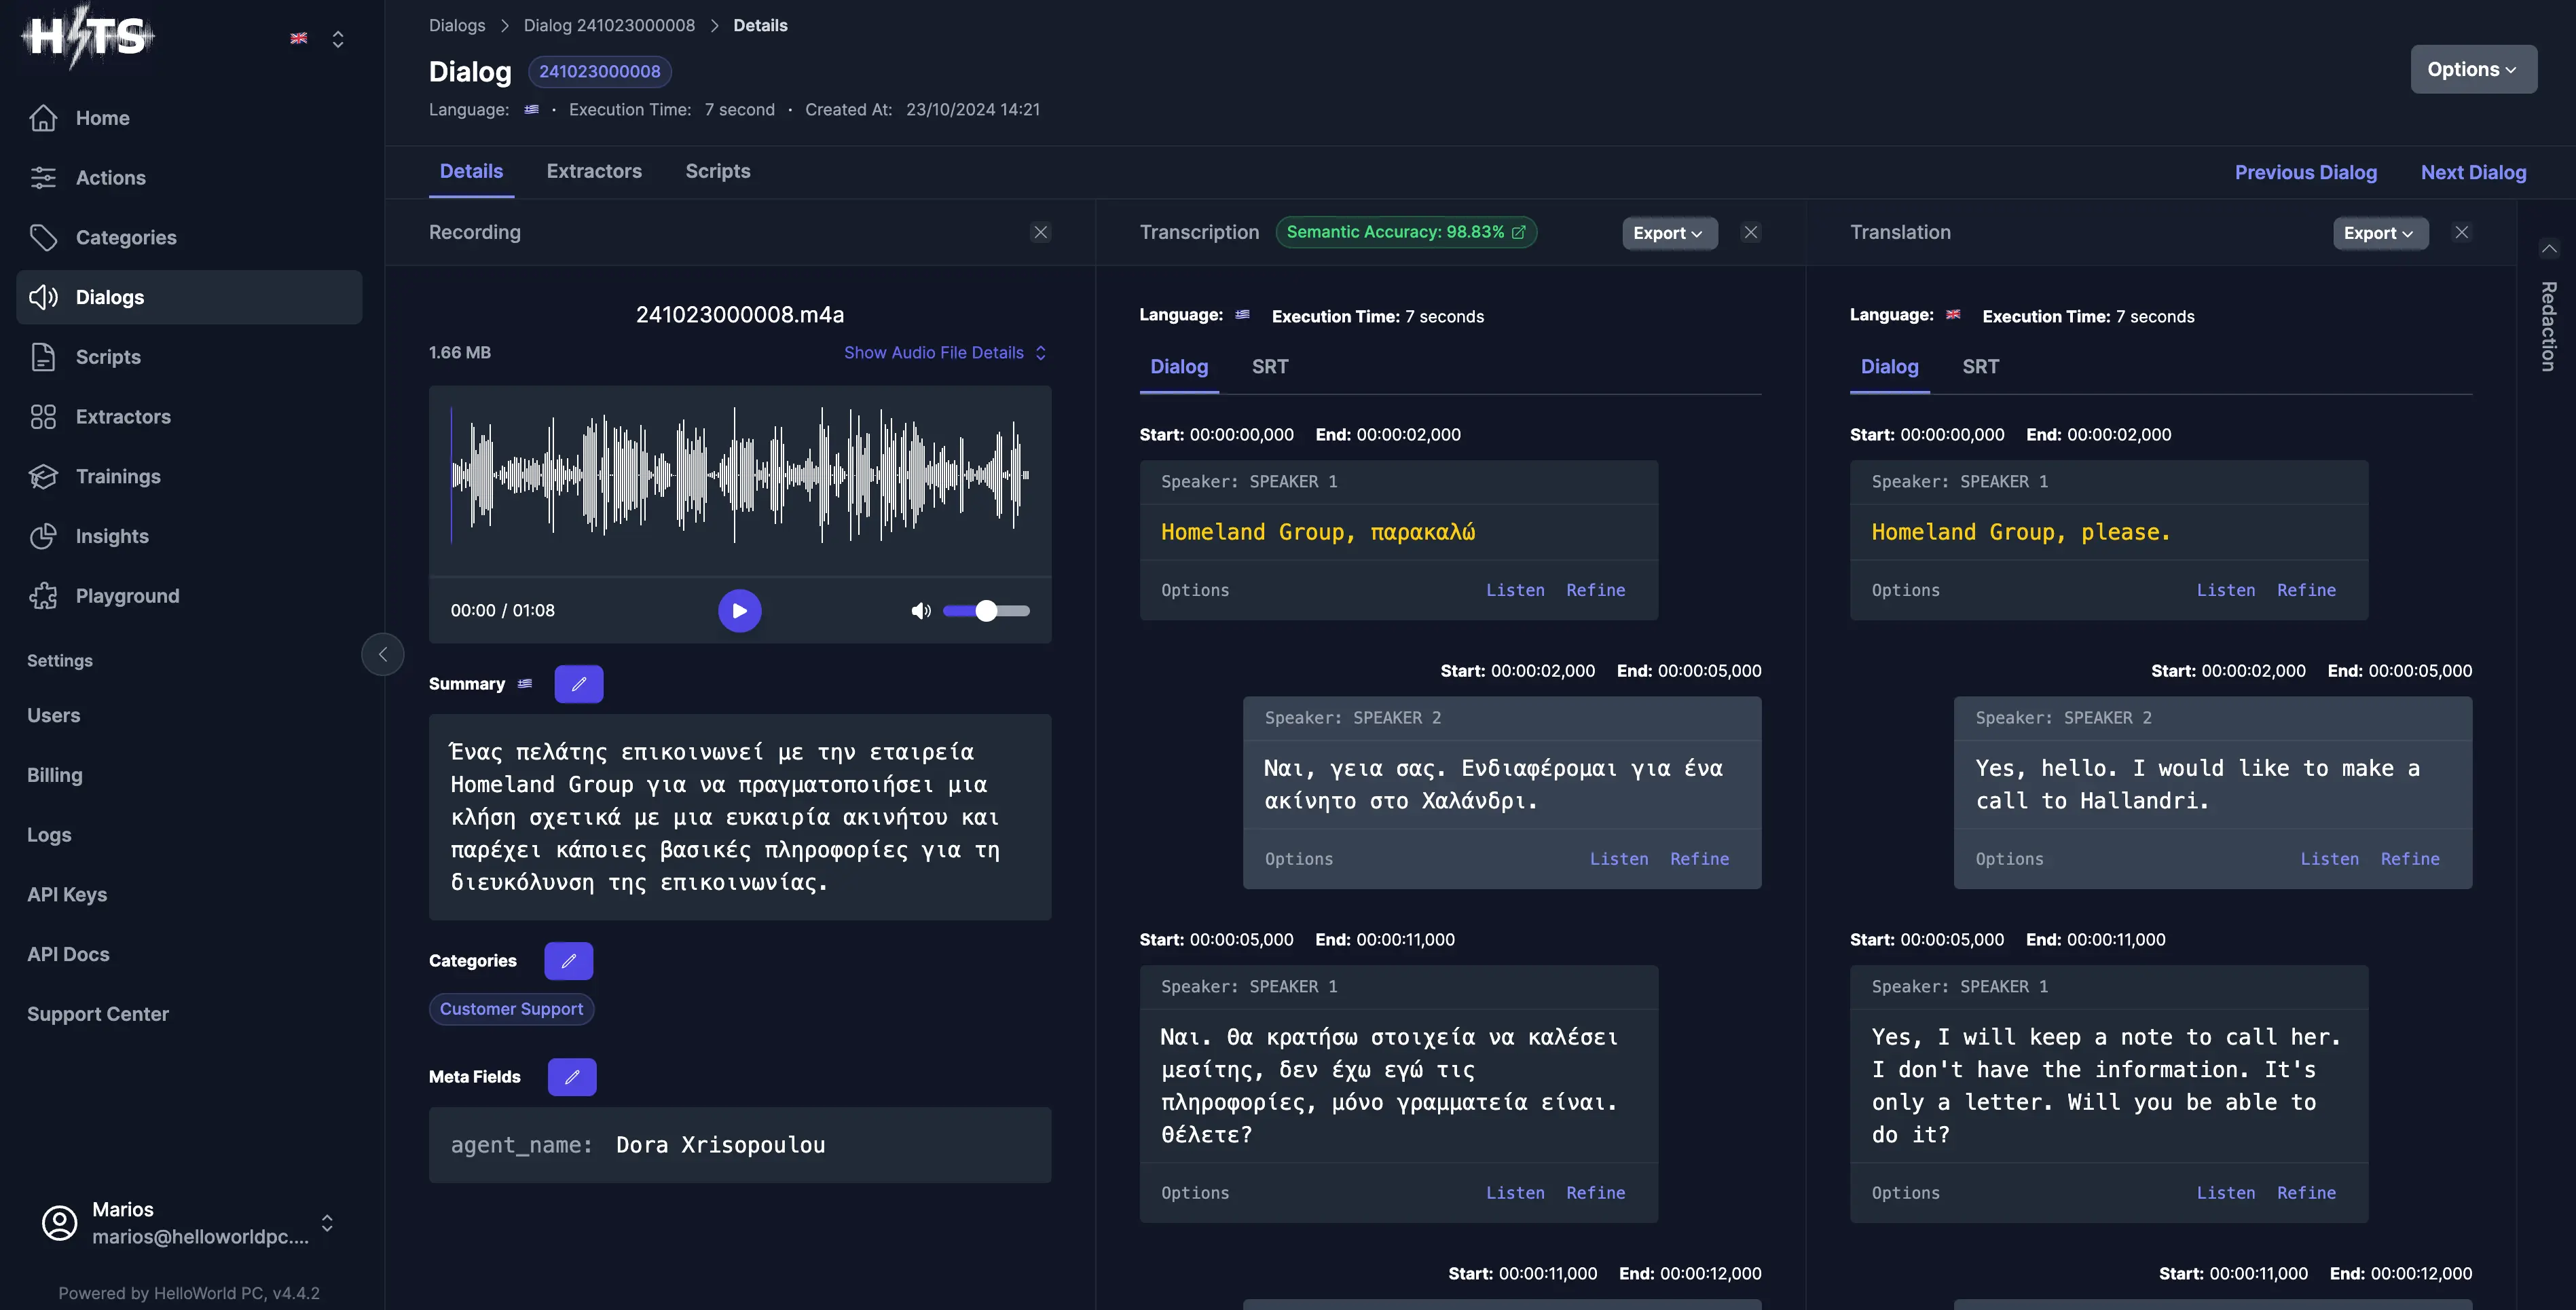
Task: Edit the Summary with pencil button
Action: [578, 684]
